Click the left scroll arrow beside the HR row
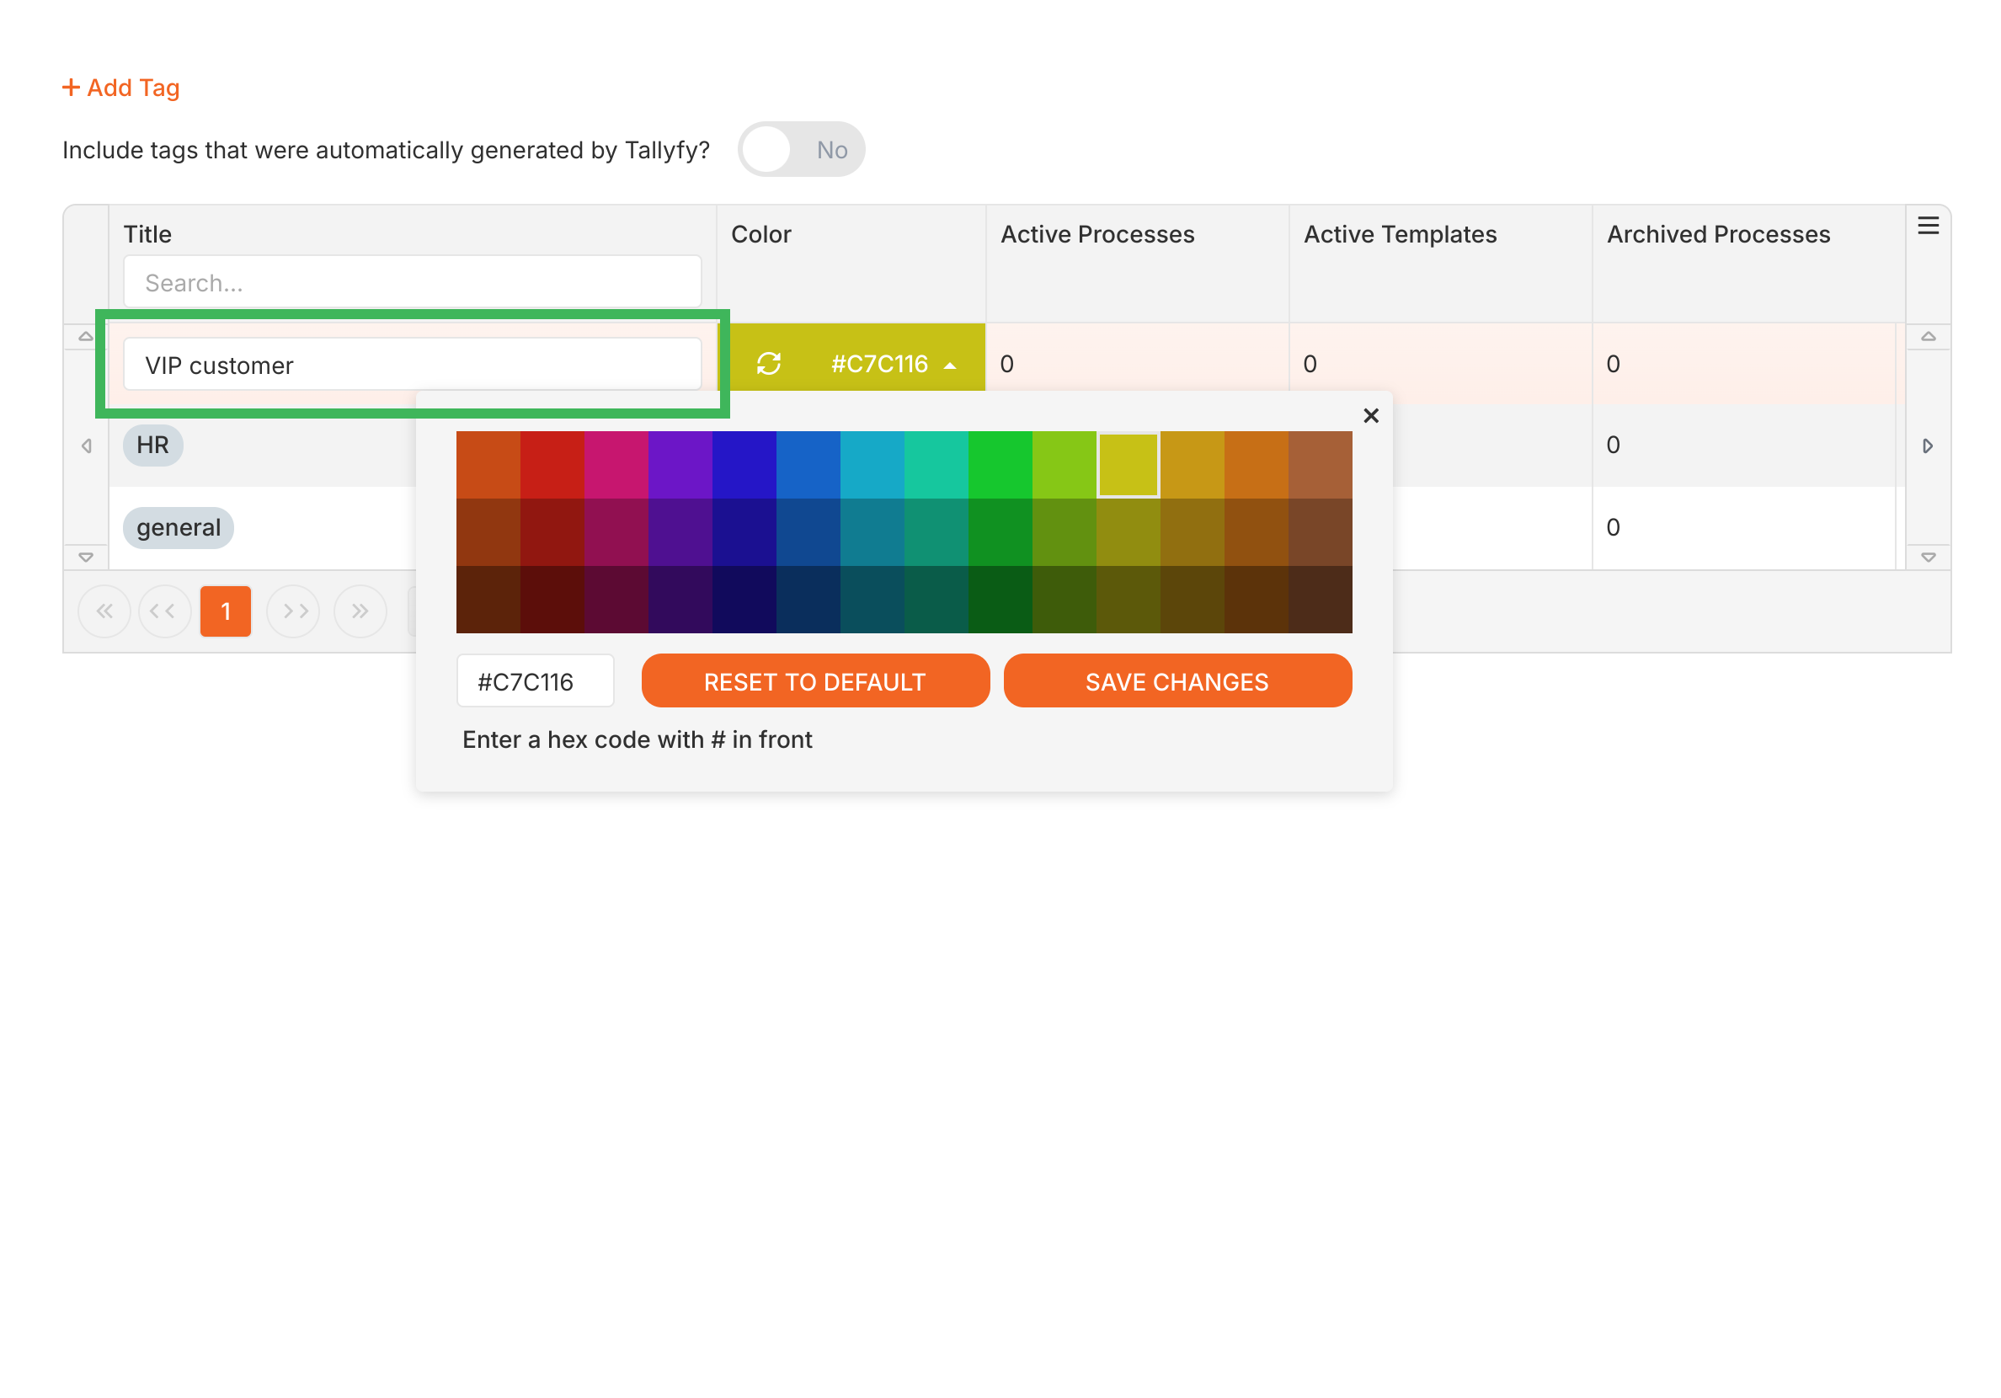The width and height of the screenshot is (2001, 1398). tap(86, 446)
